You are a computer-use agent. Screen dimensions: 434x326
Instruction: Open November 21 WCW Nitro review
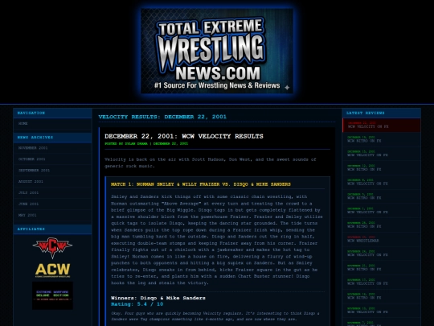[382, 268]
